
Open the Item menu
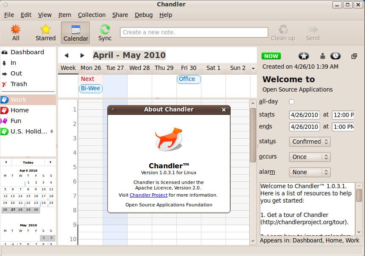(64, 15)
